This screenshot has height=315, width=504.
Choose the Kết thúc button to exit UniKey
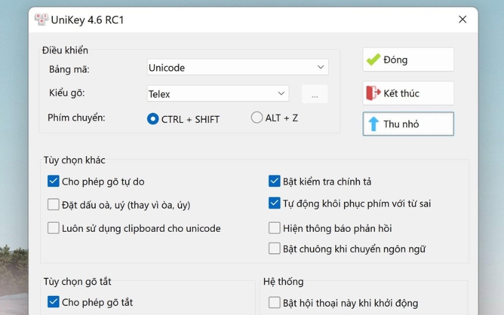(408, 93)
